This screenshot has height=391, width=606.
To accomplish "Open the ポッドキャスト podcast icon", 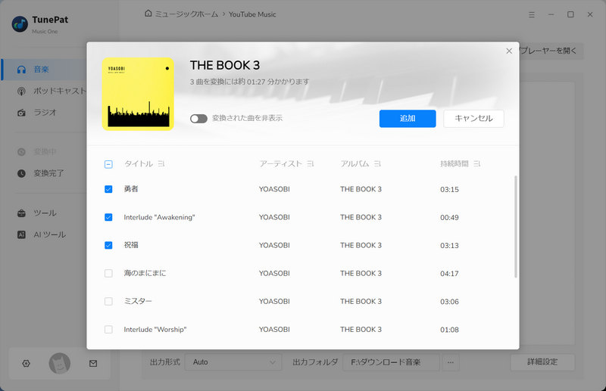I will click(x=22, y=91).
